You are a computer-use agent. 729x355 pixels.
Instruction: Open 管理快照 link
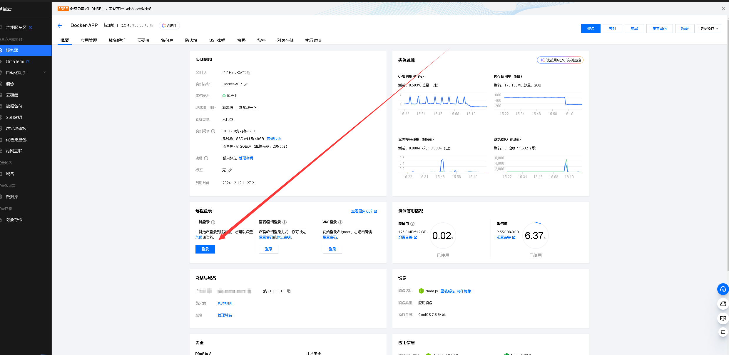pos(274,139)
